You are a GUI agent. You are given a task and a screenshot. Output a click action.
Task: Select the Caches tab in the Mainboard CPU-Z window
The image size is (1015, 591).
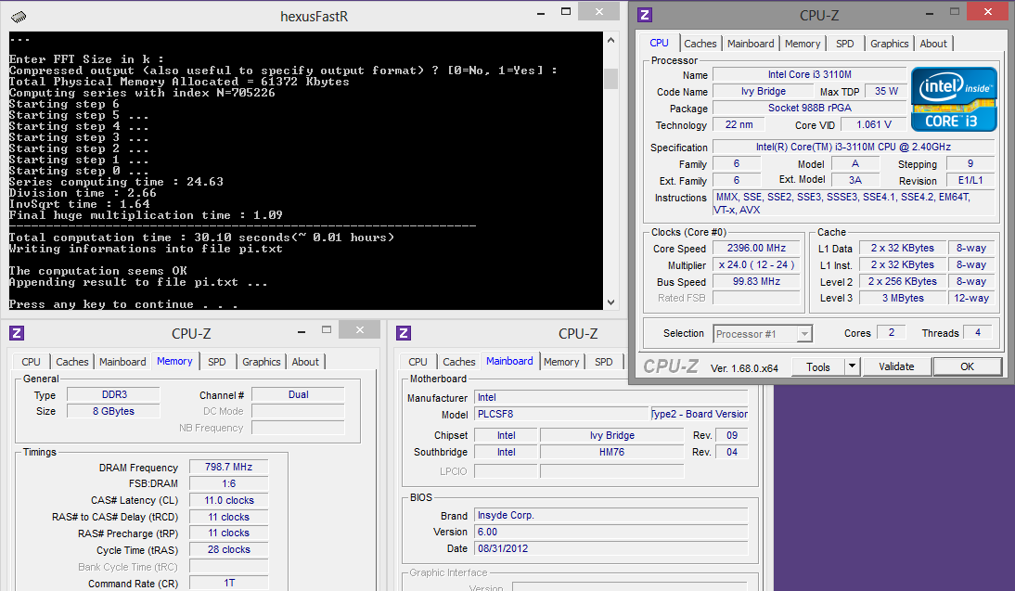459,362
